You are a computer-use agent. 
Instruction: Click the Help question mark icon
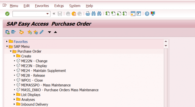tap(147, 14)
